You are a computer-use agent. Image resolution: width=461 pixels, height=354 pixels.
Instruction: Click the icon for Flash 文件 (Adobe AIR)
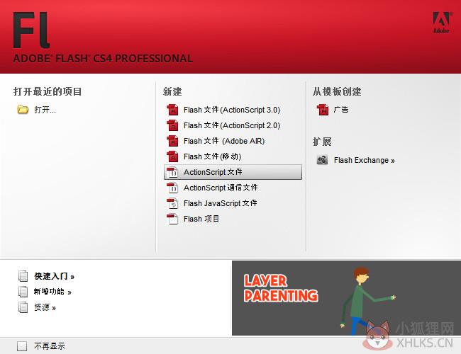[x=172, y=141]
